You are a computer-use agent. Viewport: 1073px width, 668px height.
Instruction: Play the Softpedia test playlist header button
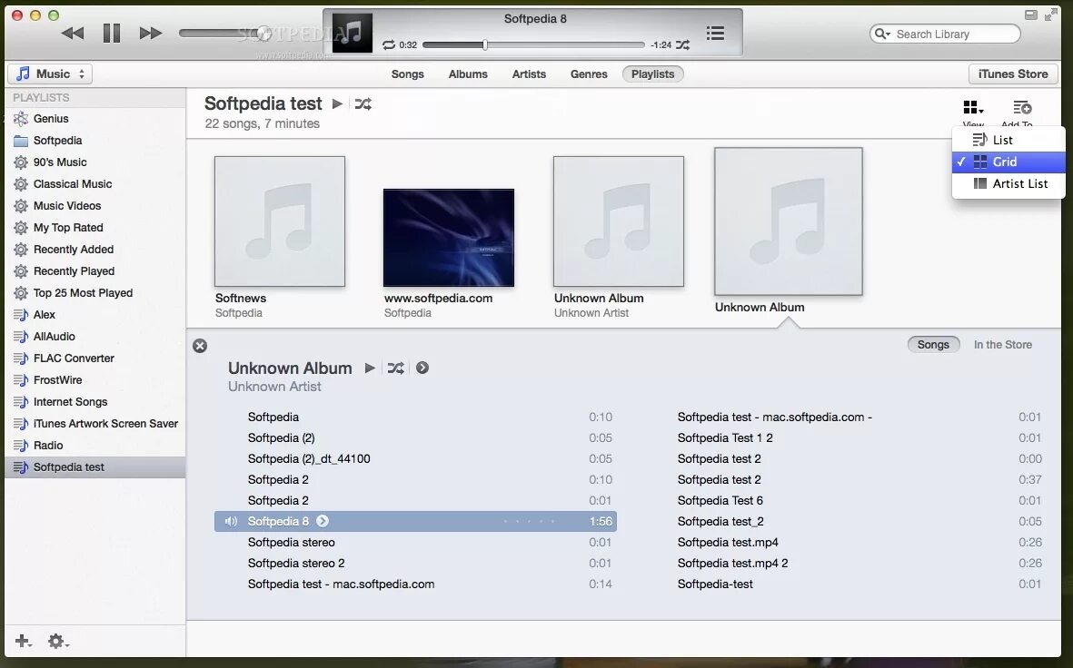click(337, 104)
